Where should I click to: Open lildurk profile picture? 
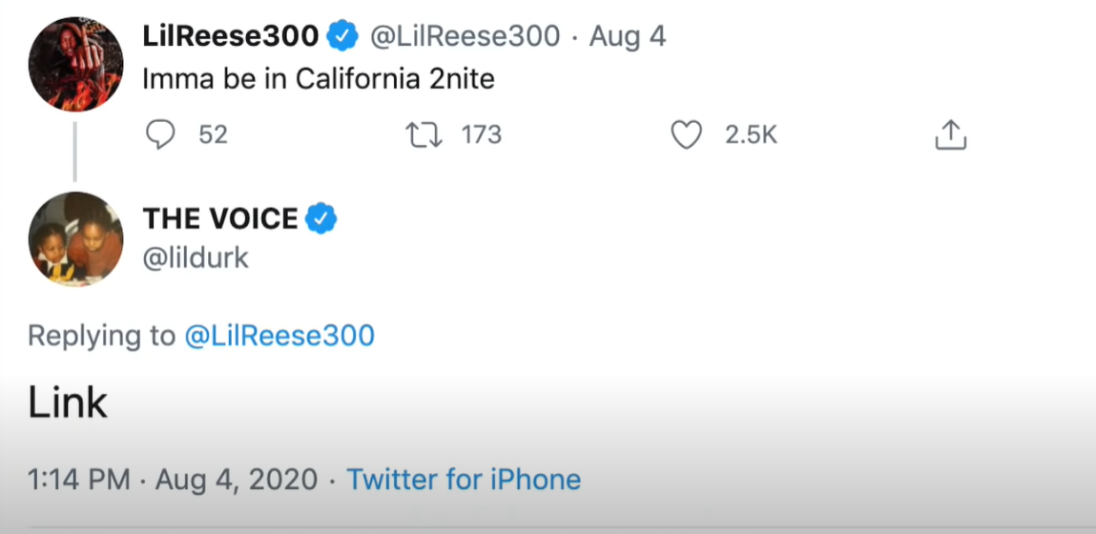75,239
